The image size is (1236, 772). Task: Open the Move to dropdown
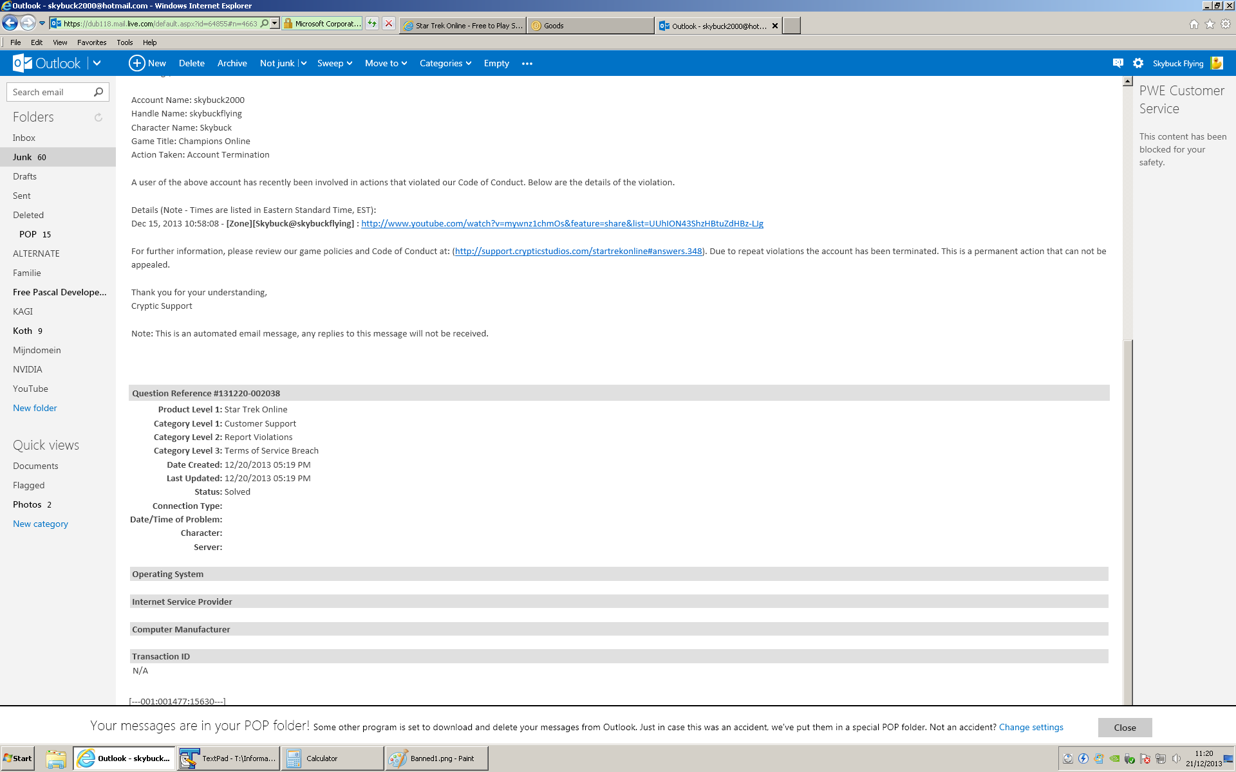(x=386, y=63)
